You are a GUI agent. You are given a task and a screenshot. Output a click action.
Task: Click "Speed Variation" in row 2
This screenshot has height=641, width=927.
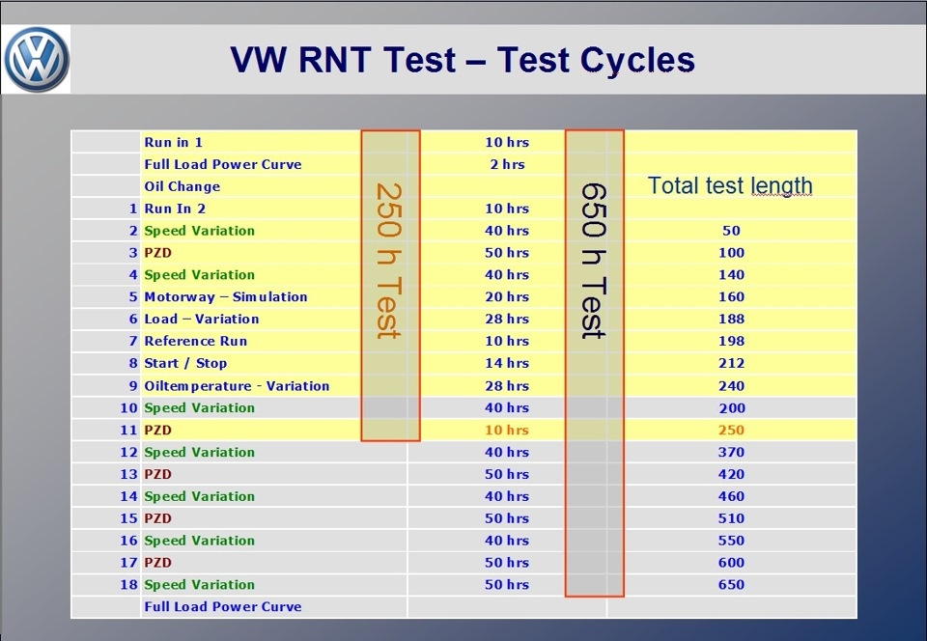click(x=199, y=231)
